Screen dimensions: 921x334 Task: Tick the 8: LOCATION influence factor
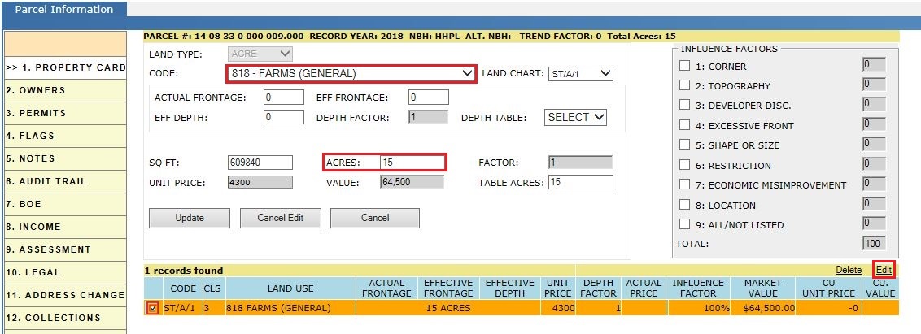tap(684, 205)
